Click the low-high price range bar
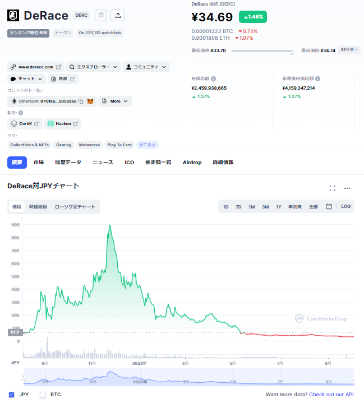Screen dimensions: 364x408 263,51
